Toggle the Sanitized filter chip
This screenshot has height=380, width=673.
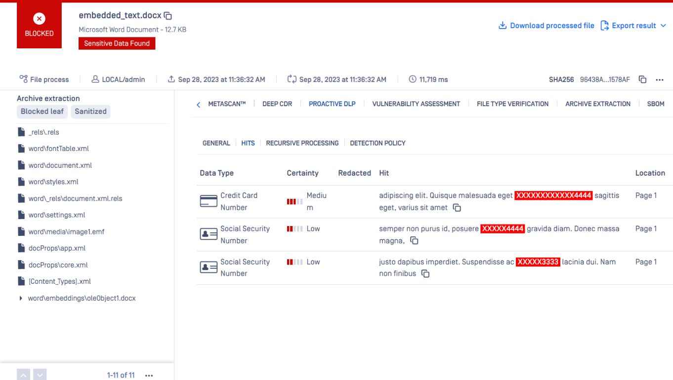90,112
